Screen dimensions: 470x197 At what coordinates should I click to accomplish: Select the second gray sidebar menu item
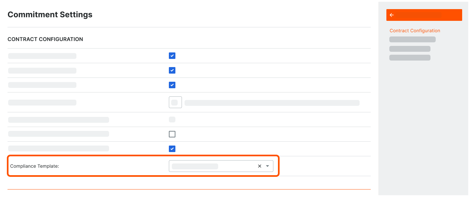tap(410, 49)
